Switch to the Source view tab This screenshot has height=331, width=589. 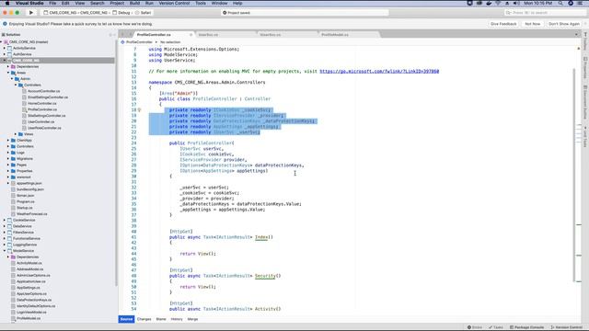click(x=126, y=319)
